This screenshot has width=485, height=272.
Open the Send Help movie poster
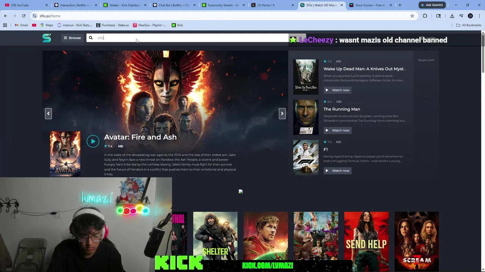[366, 241]
